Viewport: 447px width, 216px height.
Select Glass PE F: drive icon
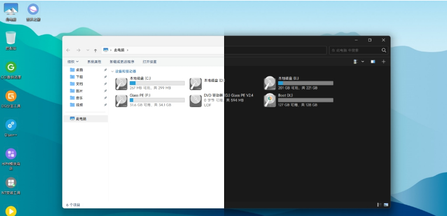[121, 101]
